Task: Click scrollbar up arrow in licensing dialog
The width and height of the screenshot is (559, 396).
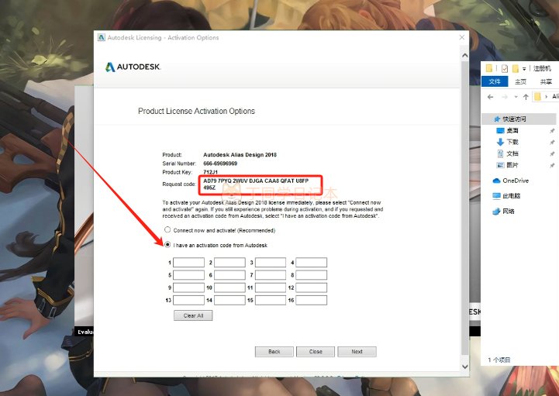Action: [x=465, y=56]
